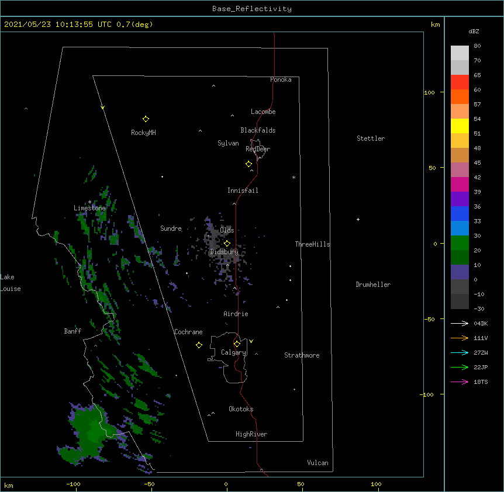Click the RedDeer city label
Image resolution: width=504 pixels, height=492 pixels.
pos(258,149)
